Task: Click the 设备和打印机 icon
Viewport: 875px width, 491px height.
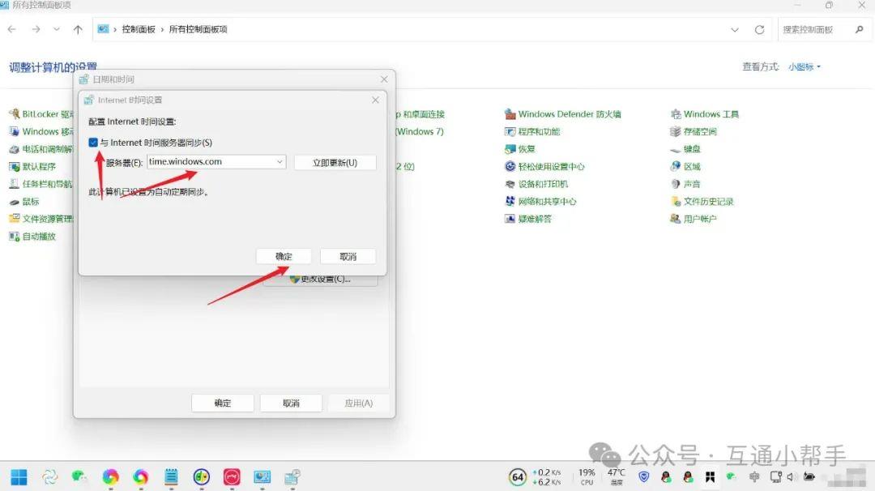Action: pyautogui.click(x=510, y=184)
